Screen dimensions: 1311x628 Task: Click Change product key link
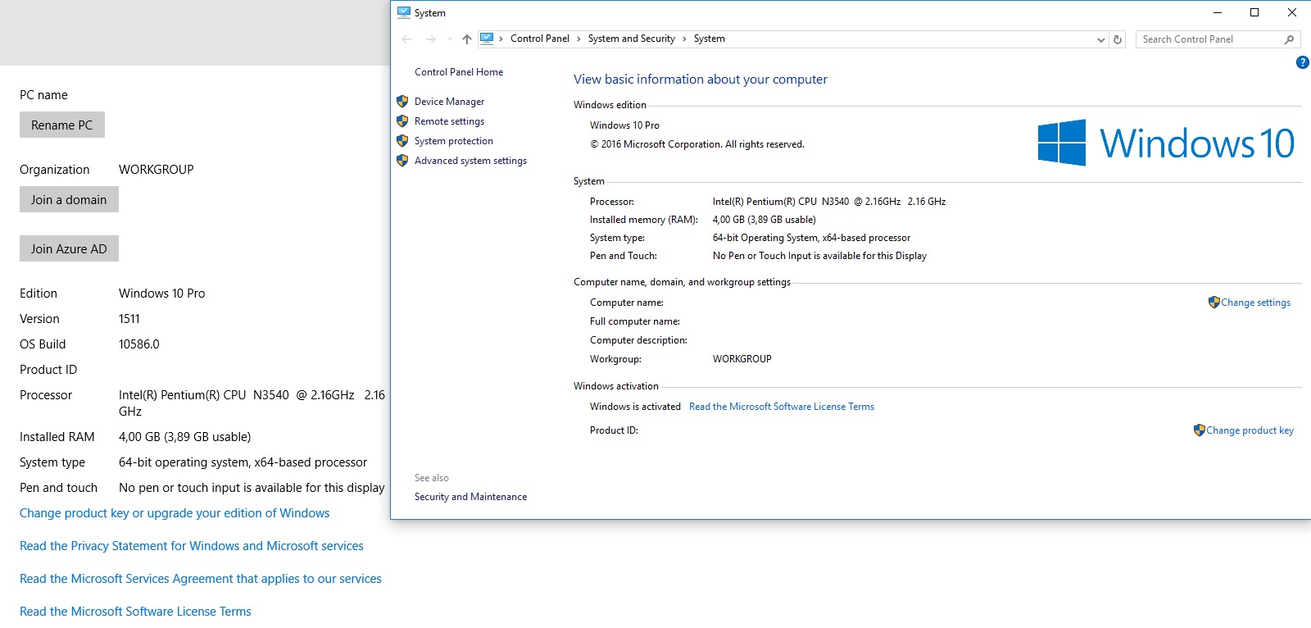click(1250, 430)
